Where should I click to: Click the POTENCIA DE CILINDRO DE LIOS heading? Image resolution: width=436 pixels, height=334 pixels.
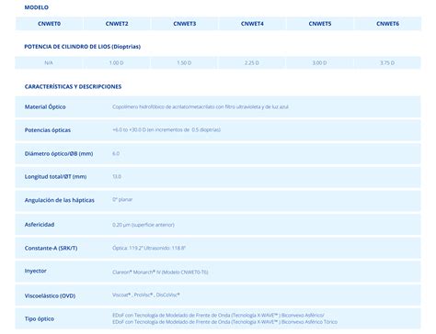(83, 47)
